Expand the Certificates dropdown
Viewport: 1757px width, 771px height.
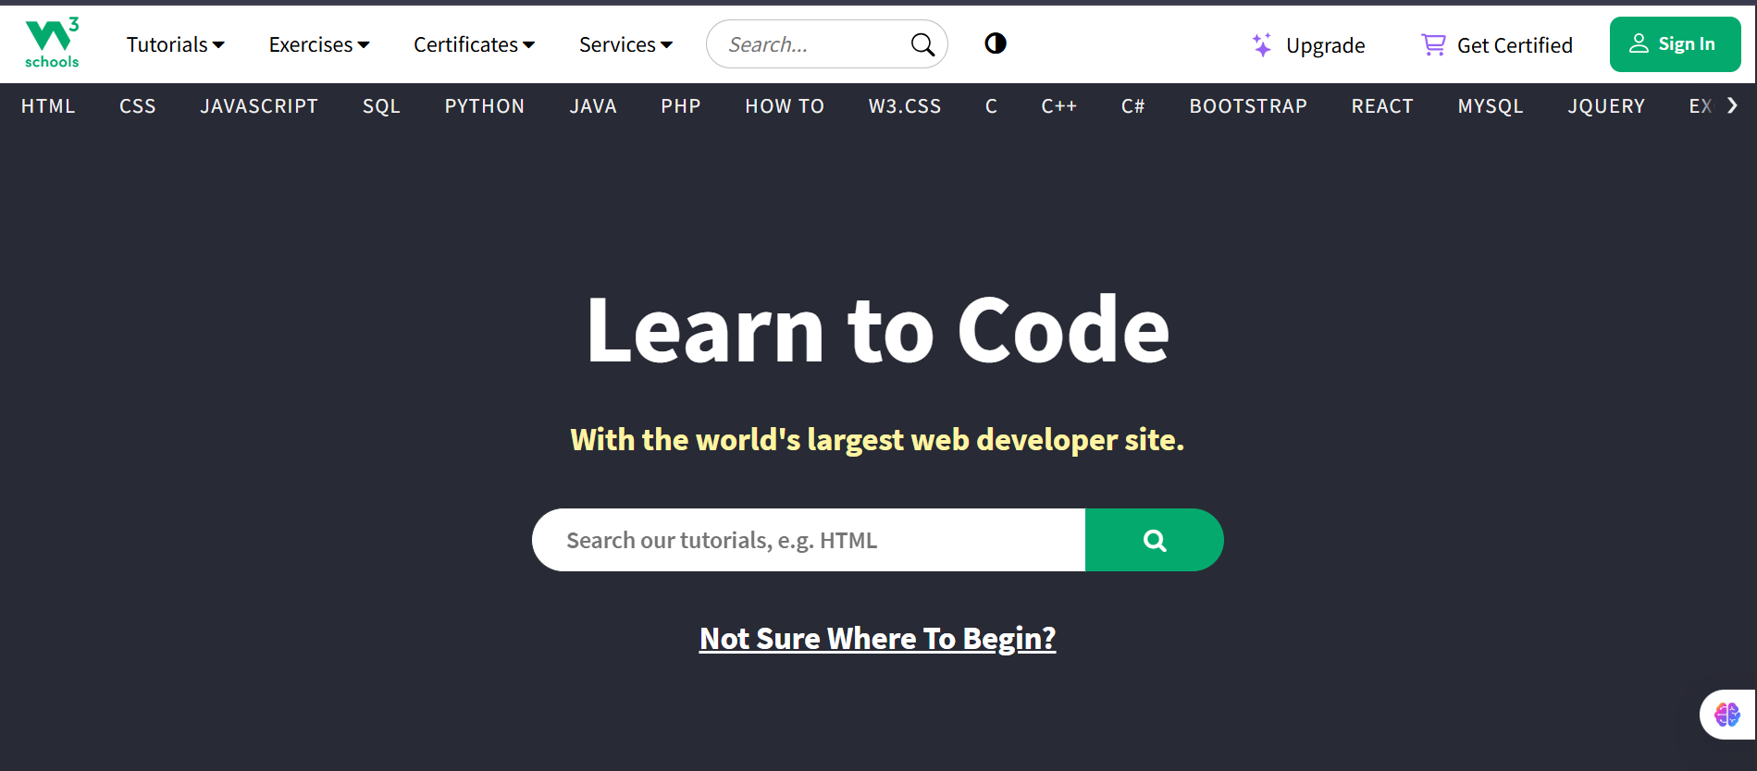(474, 44)
